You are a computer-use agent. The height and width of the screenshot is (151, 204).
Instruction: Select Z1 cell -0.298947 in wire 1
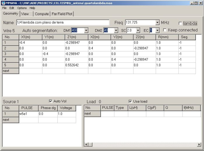(x=76, y=43)
